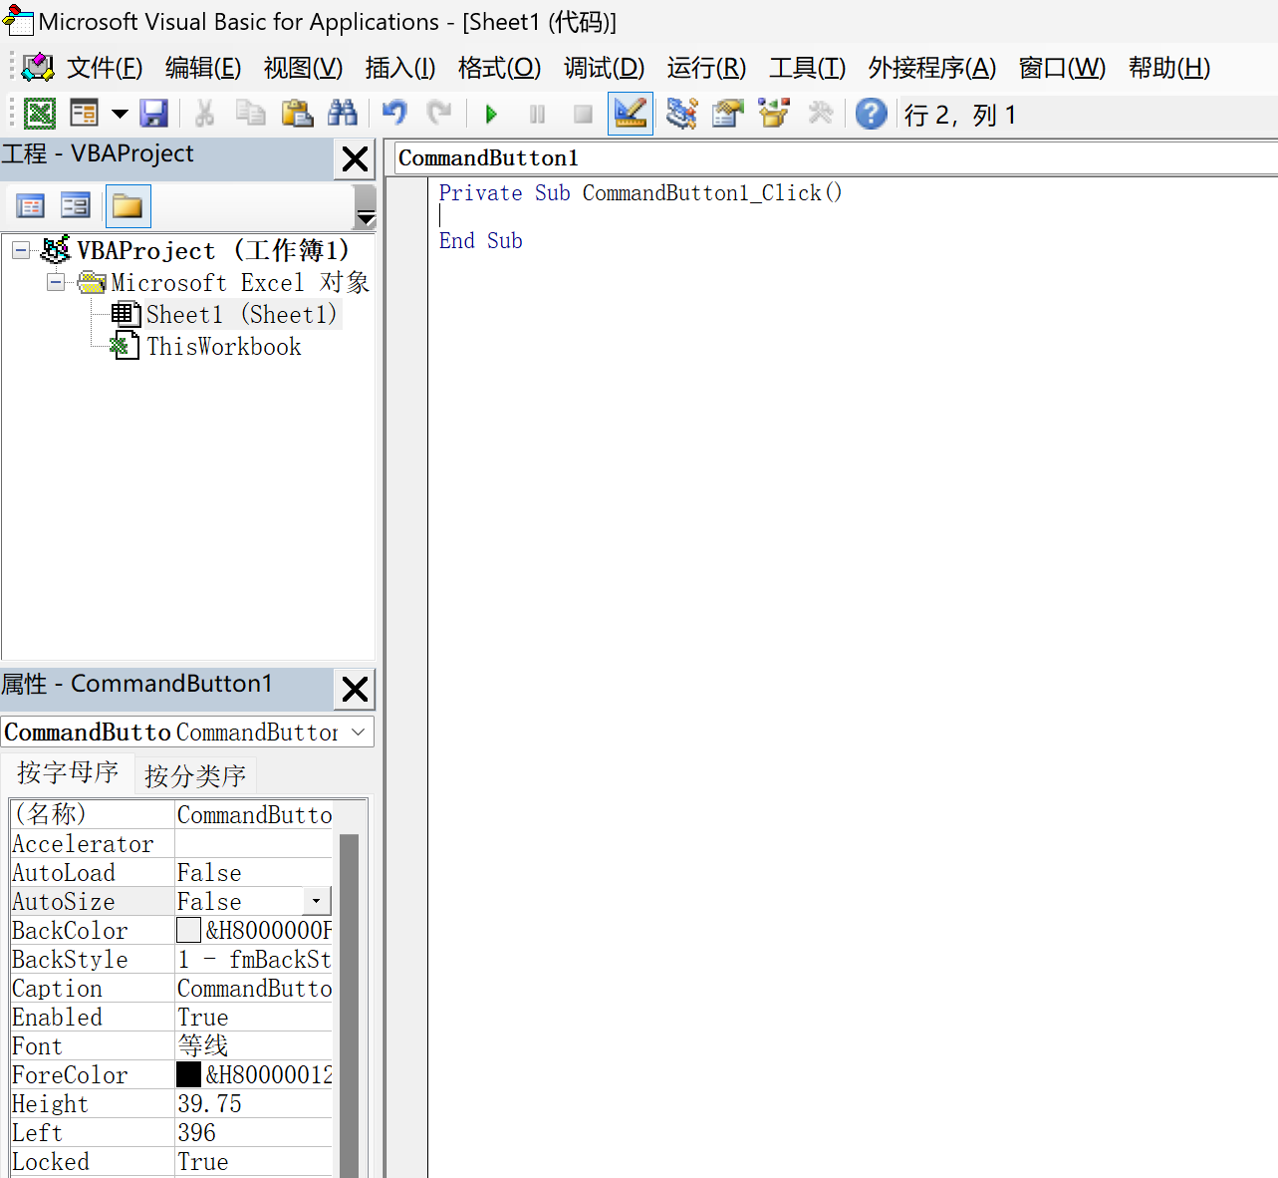
Task: Open the 工具(T) menu
Action: (x=807, y=68)
